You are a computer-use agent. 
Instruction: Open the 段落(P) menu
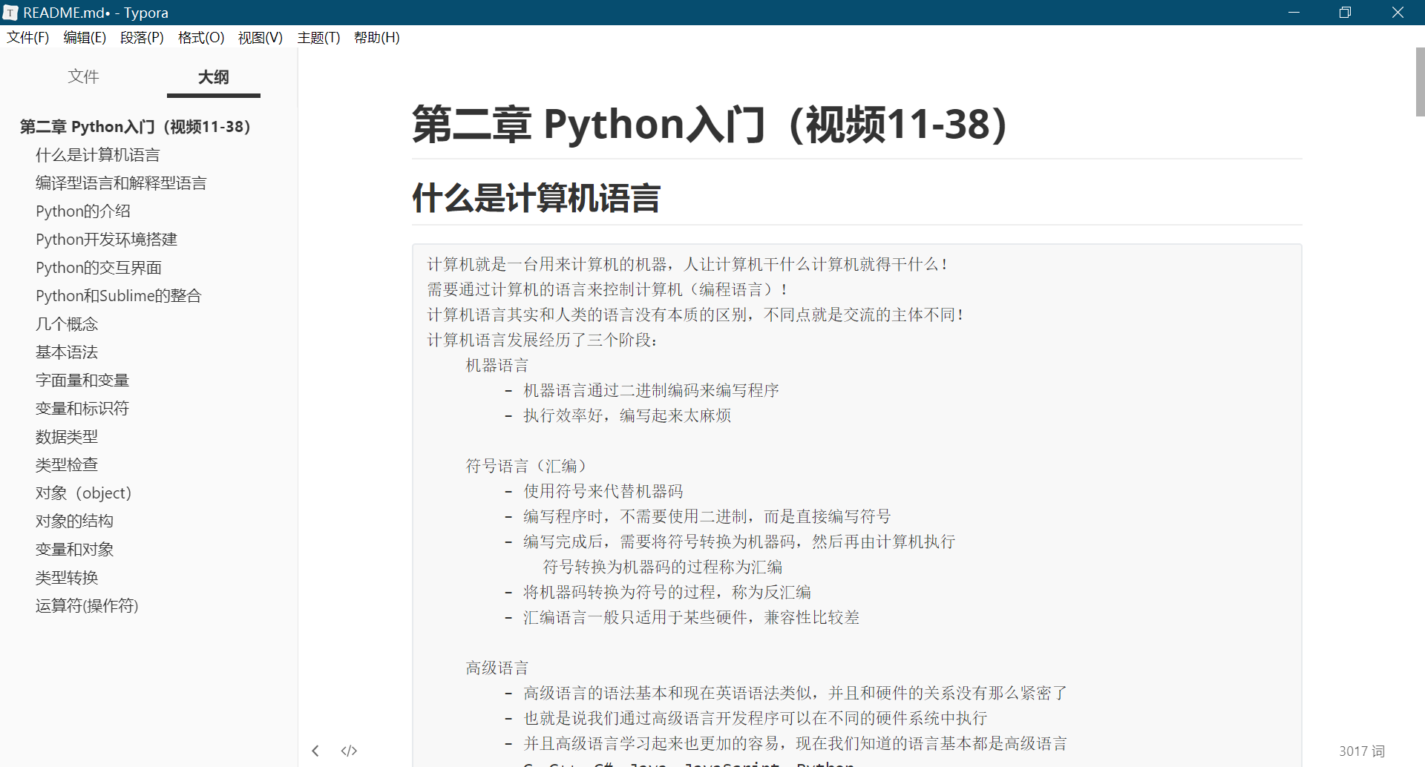point(142,38)
